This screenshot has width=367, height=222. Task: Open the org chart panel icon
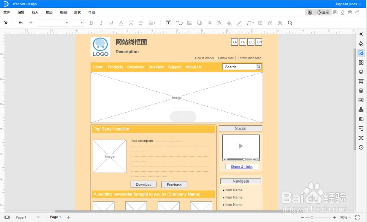click(x=361, y=109)
